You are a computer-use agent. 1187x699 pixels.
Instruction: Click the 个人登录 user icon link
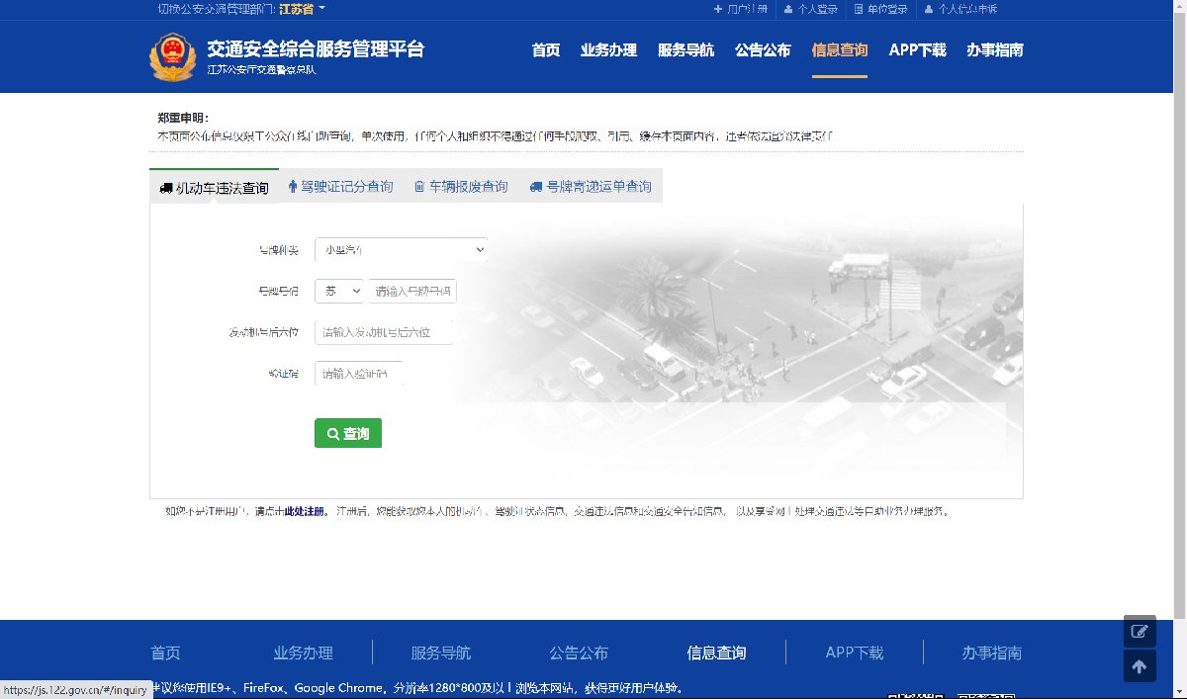tap(809, 9)
